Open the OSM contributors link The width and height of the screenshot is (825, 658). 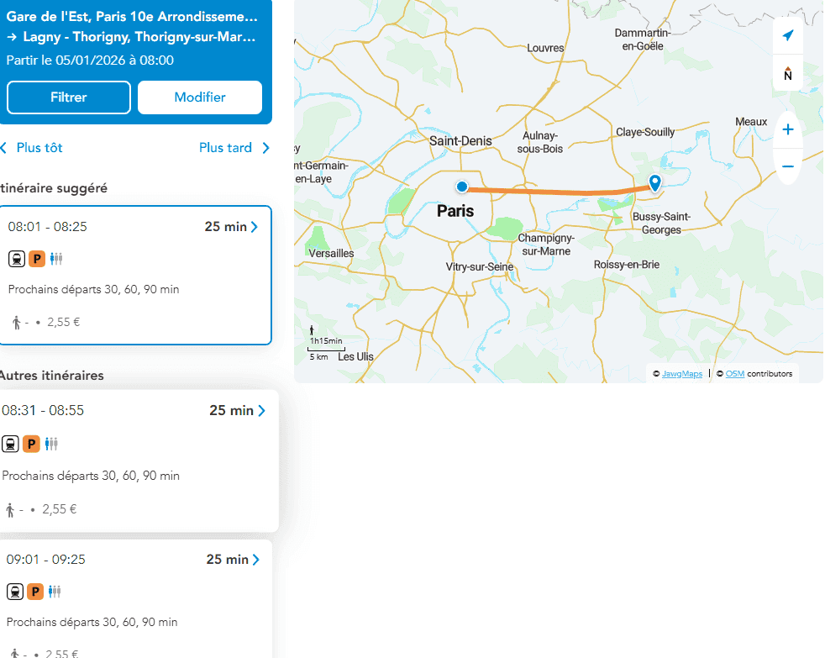[734, 374]
